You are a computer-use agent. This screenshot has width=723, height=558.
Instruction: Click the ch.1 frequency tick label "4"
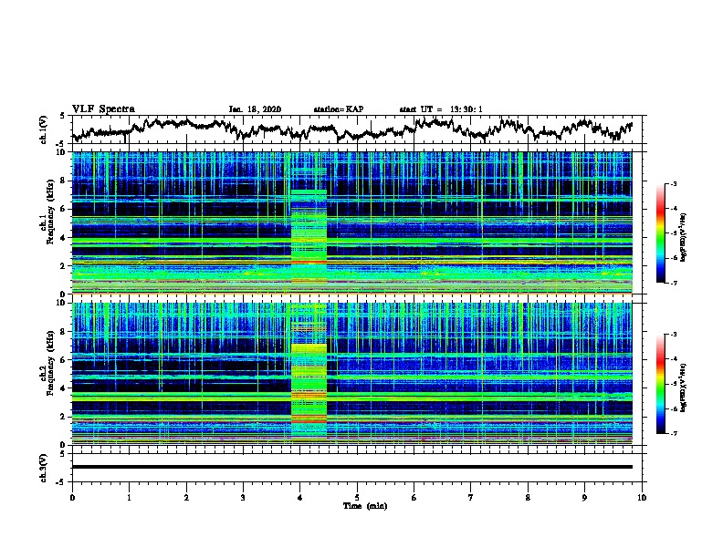63,238
